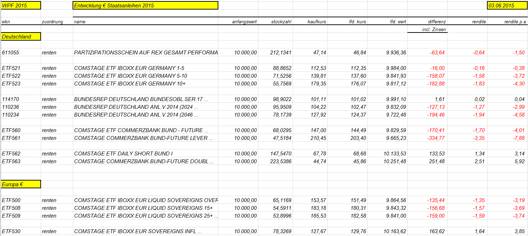The image size is (528, 236).
Task: Click lfd. wert value 9.722,48
Action: pos(388,115)
